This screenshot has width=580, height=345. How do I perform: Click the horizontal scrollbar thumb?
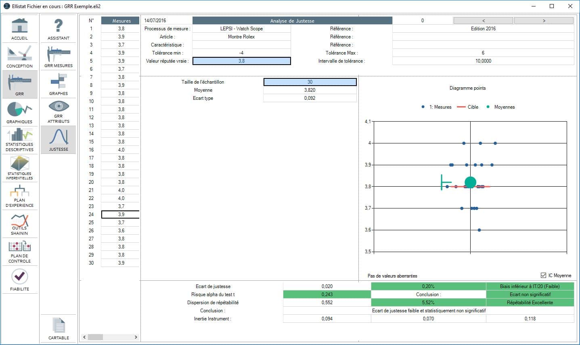(x=95, y=337)
